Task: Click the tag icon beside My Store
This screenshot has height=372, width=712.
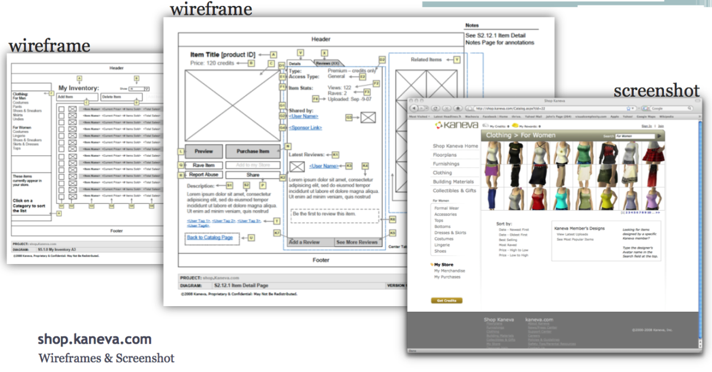Action: (x=432, y=265)
